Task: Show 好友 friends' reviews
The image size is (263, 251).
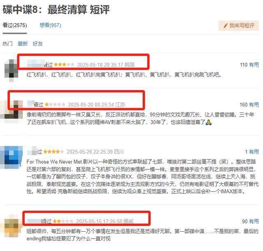Action: click(37, 44)
